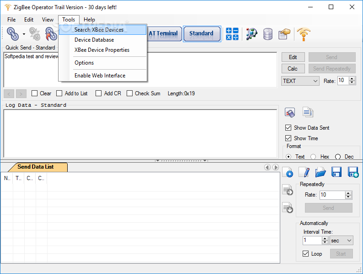Increase Repeatedly Rate with up arrow
Screen dimensions: 363x274
[348, 193]
